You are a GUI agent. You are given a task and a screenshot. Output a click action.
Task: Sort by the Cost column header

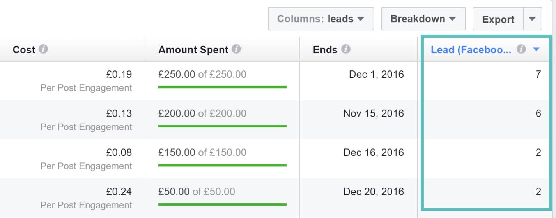[x=24, y=50]
